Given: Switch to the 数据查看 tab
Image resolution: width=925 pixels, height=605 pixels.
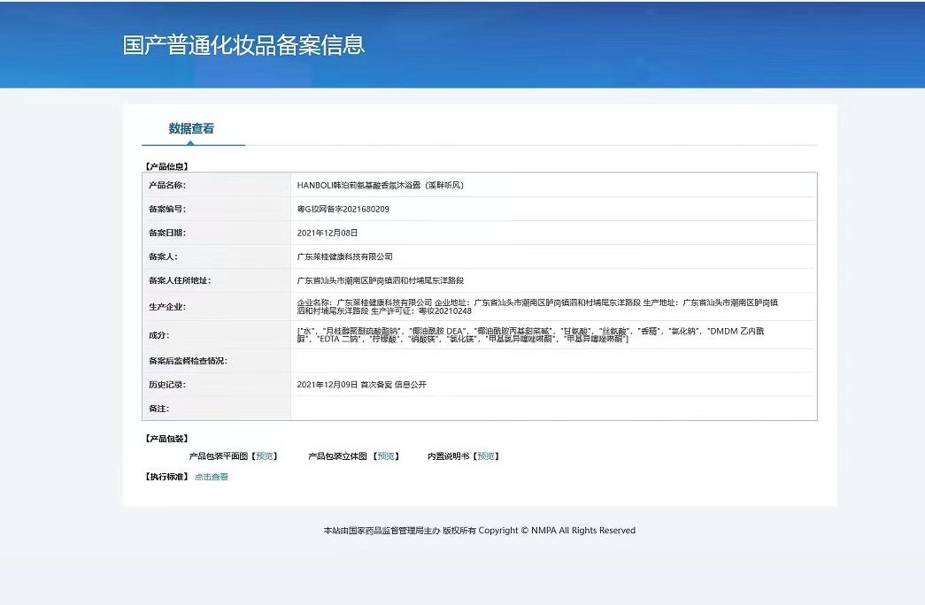Looking at the screenshot, I should click(x=191, y=129).
